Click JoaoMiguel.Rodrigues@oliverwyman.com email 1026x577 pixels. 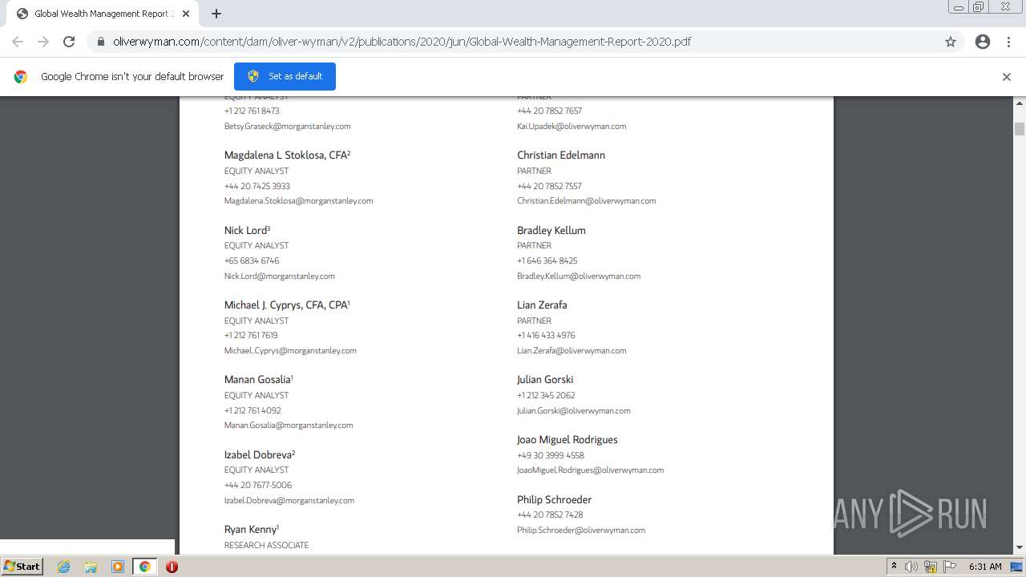[590, 470]
